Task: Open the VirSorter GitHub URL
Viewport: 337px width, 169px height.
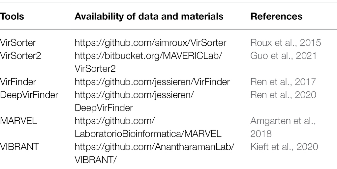Action: pos(150,43)
